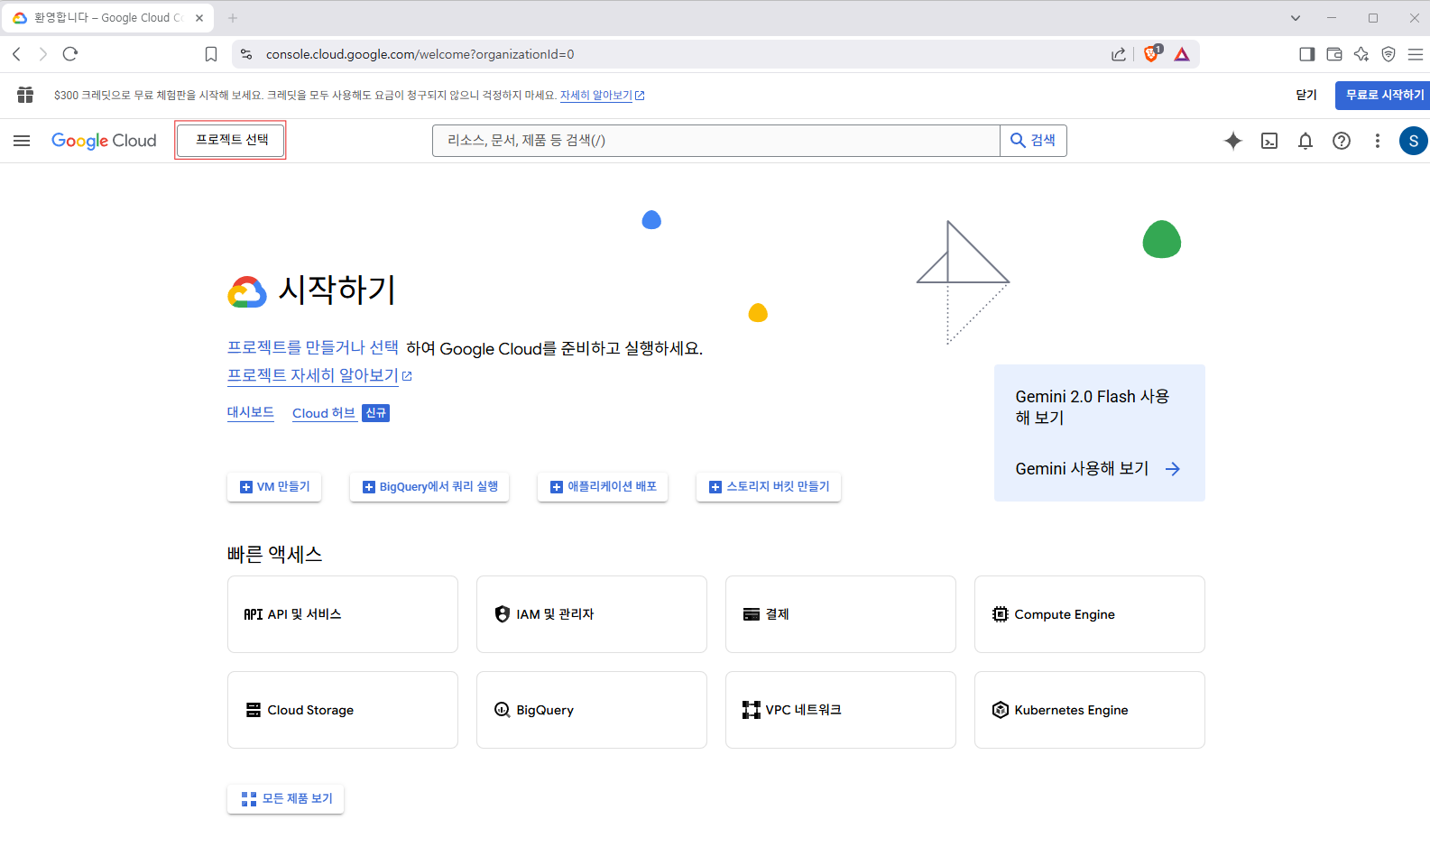Focus the 리소스, 문서, 제품 search field
This screenshot has width=1430, height=847.
[715, 141]
